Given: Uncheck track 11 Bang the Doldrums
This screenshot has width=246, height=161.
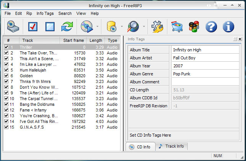Looking at the screenshot, I should pos(6,104).
